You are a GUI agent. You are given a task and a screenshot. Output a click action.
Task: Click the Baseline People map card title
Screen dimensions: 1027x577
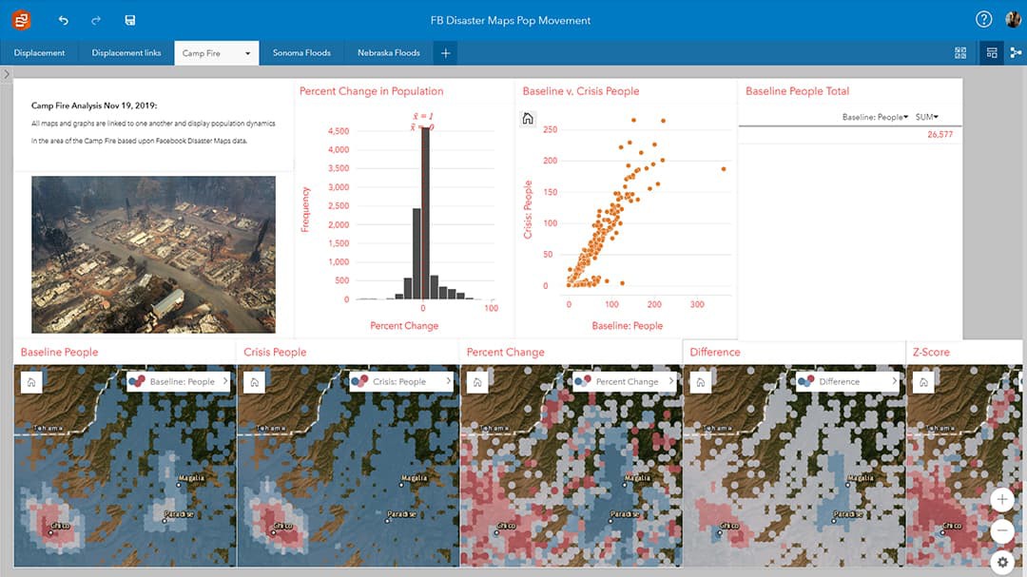coord(59,353)
